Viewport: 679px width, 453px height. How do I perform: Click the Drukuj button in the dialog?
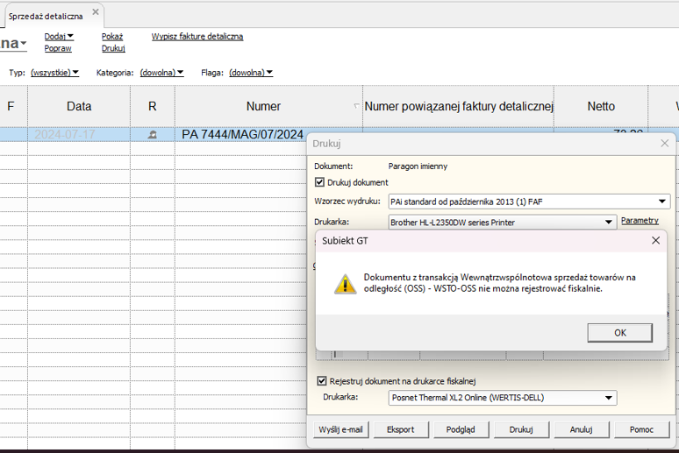click(521, 429)
